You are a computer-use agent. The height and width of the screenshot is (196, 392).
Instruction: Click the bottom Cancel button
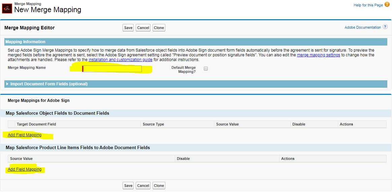coord(143,186)
